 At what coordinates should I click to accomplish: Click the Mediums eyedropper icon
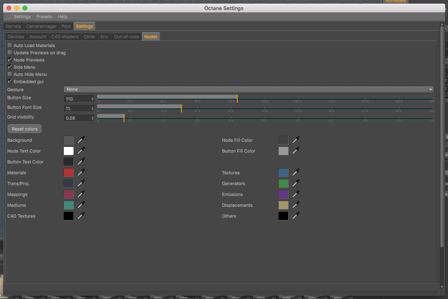tap(81, 205)
